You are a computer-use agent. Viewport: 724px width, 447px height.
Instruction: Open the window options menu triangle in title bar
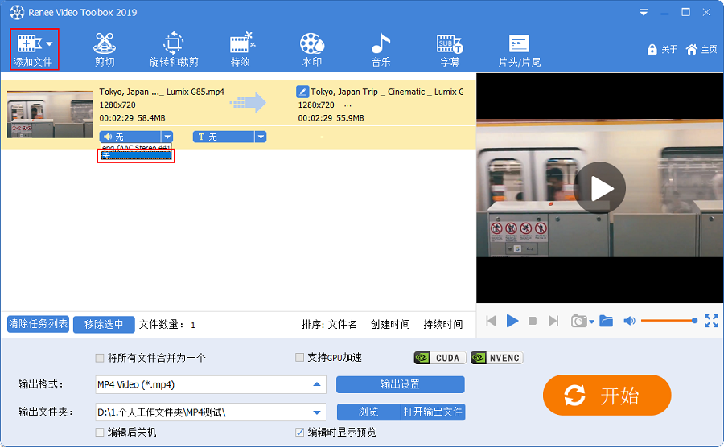644,13
